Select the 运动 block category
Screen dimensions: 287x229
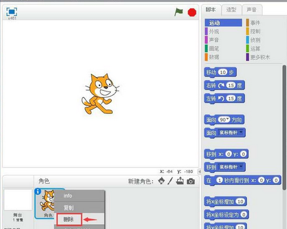[x=223, y=23]
